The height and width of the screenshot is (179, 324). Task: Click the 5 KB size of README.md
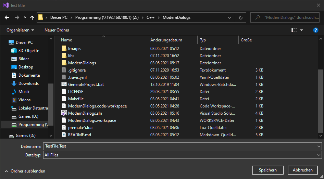click(259, 135)
